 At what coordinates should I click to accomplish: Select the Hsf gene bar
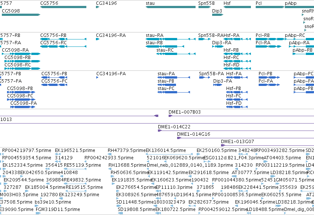point(237,7)
